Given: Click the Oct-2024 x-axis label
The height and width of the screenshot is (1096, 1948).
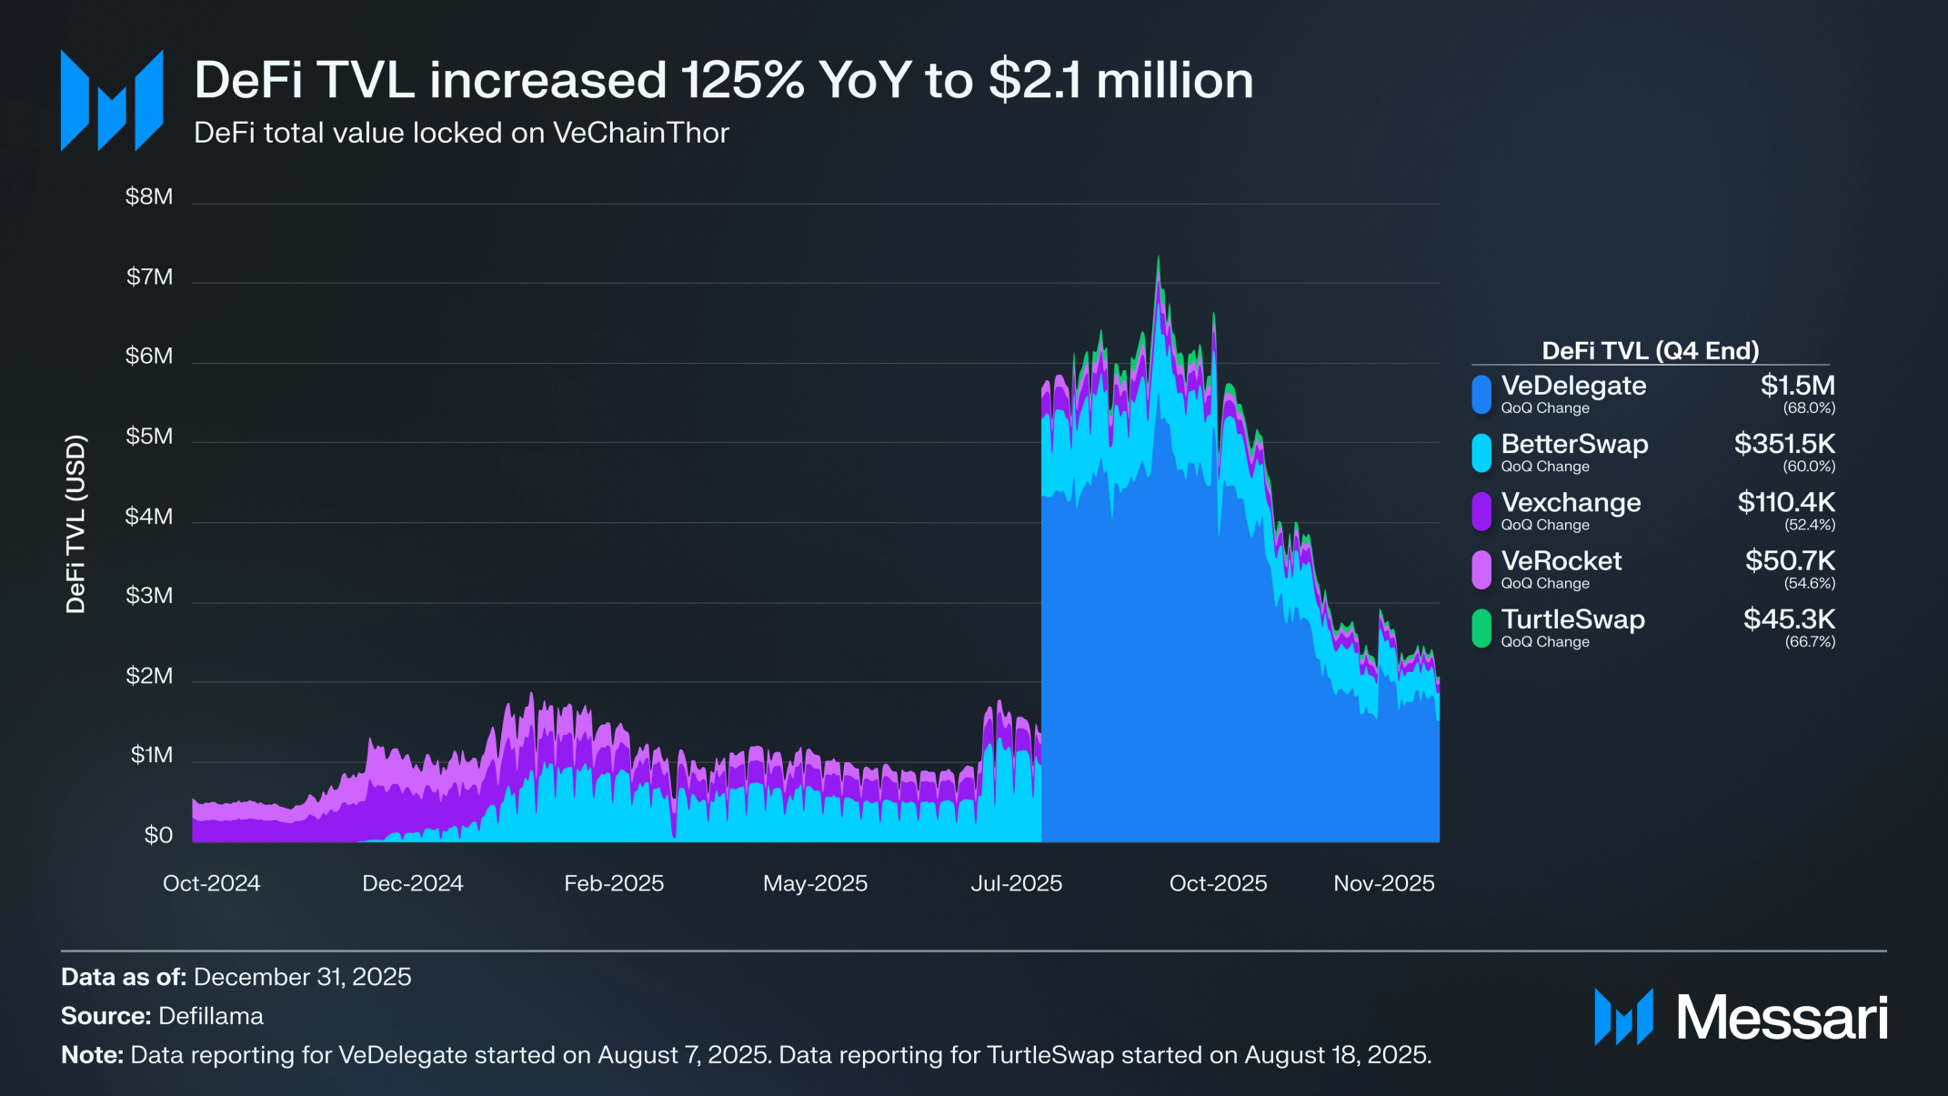Looking at the screenshot, I should pos(211,883).
